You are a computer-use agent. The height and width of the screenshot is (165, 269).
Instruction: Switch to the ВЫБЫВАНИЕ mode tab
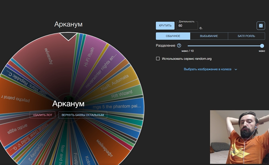coord(209,36)
